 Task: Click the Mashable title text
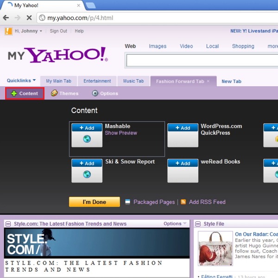click(x=118, y=126)
